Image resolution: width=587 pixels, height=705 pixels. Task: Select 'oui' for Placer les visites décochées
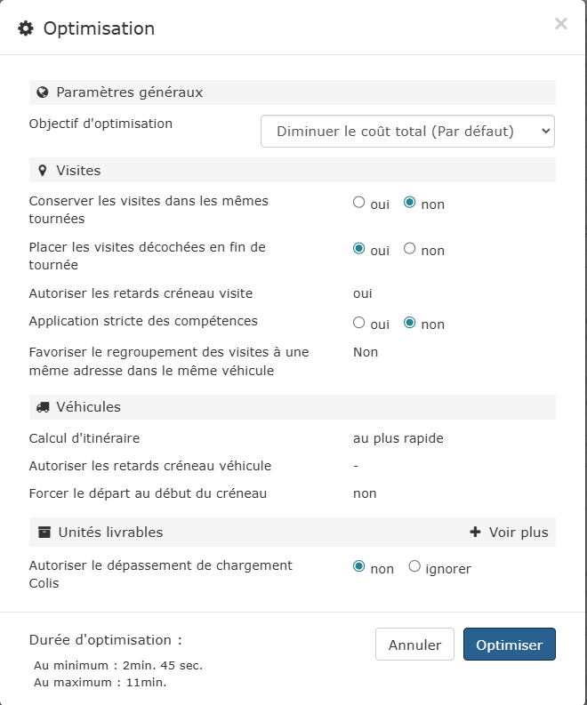[x=359, y=249]
